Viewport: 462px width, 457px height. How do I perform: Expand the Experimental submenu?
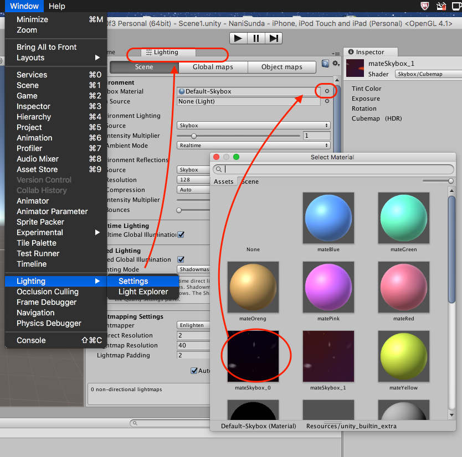pos(56,232)
